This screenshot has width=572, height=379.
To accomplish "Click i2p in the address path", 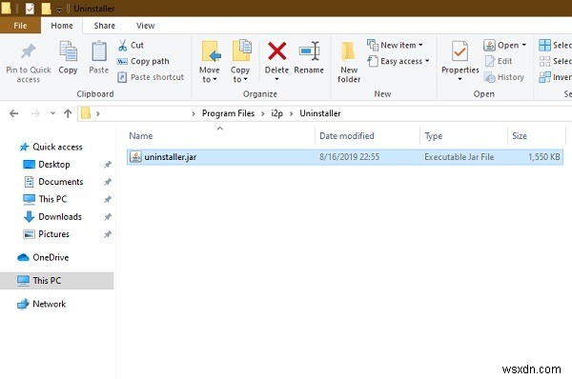I will pos(276,113).
